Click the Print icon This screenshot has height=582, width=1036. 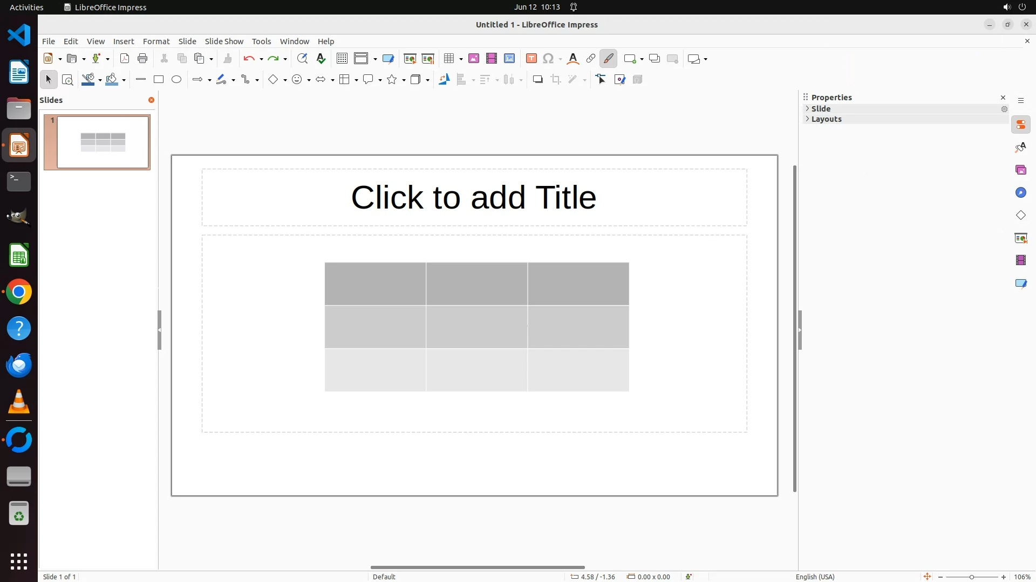click(x=142, y=59)
